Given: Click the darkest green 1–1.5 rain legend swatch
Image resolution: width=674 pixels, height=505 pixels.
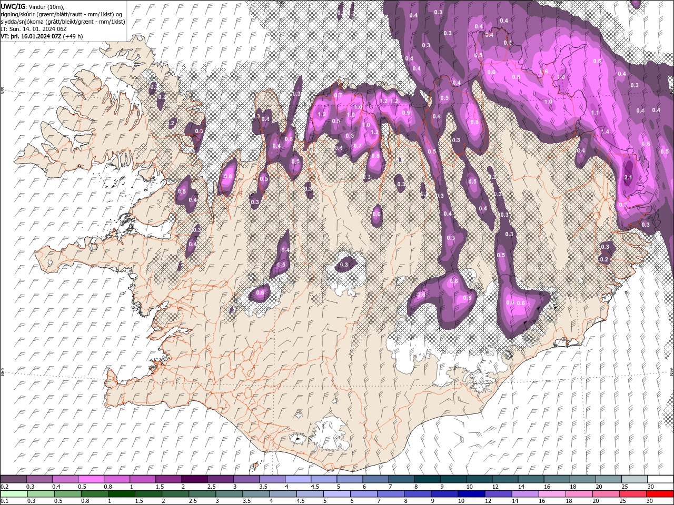Looking at the screenshot, I should coord(122,494).
